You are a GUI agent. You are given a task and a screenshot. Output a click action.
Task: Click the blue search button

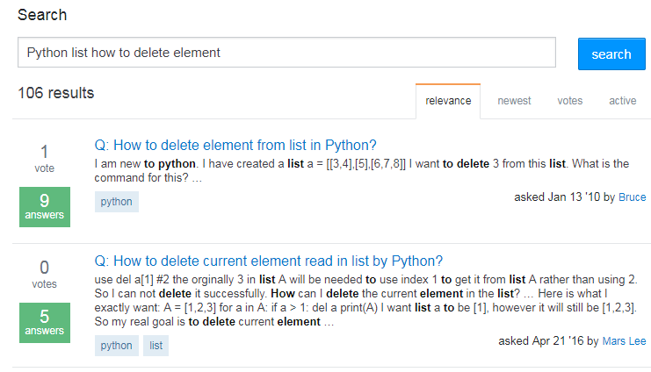(611, 54)
